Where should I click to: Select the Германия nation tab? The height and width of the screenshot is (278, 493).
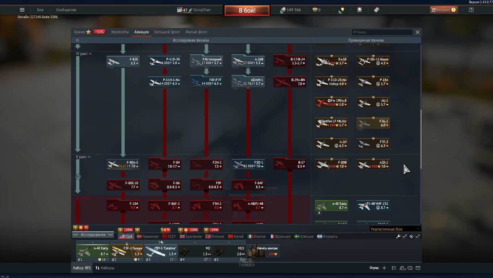148,236
